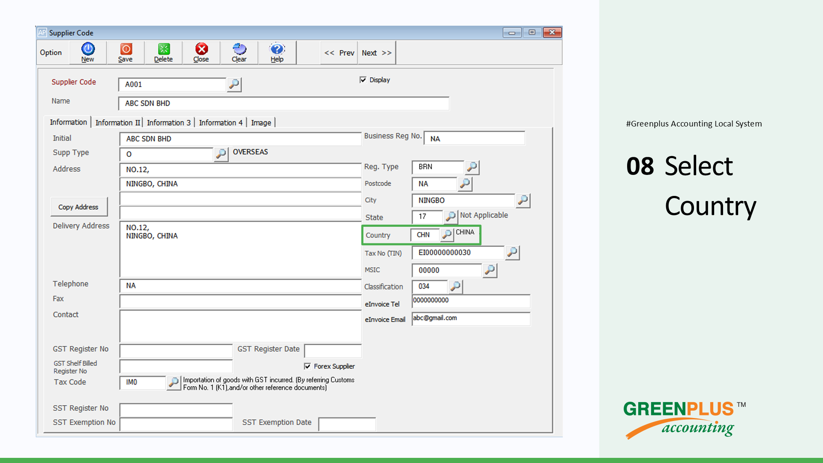Switch to the Information II tab

point(117,123)
